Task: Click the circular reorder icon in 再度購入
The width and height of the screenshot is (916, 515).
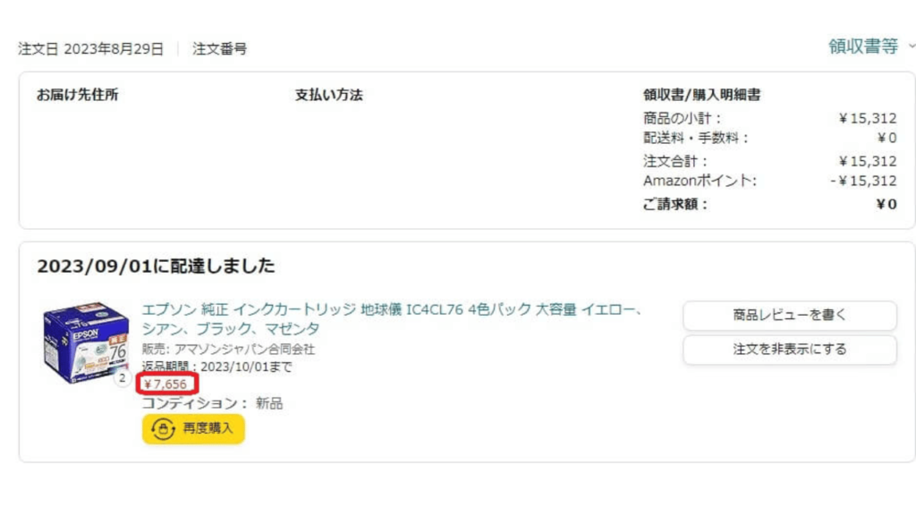Action: click(x=163, y=429)
